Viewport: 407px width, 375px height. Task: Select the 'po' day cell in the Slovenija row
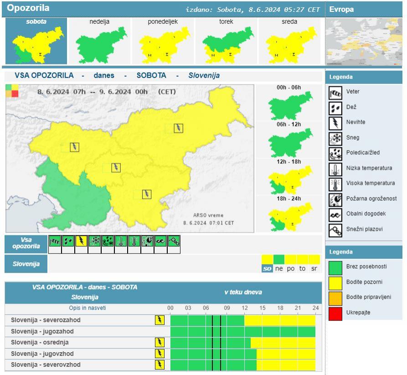click(x=291, y=269)
